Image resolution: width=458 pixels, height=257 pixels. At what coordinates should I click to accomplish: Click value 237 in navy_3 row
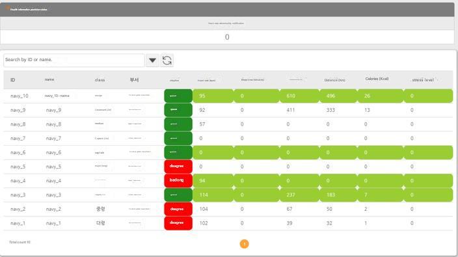291,195
